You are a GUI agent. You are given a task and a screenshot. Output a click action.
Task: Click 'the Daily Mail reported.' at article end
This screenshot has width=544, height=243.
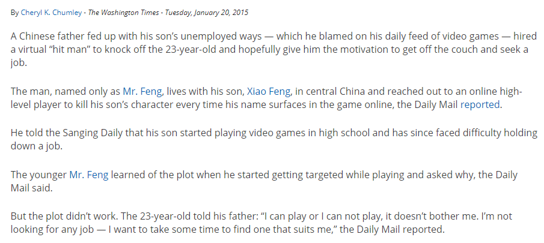(x=392, y=229)
